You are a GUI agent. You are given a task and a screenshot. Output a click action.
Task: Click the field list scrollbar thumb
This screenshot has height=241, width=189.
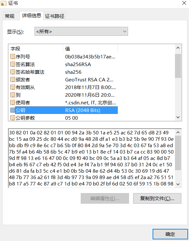pos(178,66)
